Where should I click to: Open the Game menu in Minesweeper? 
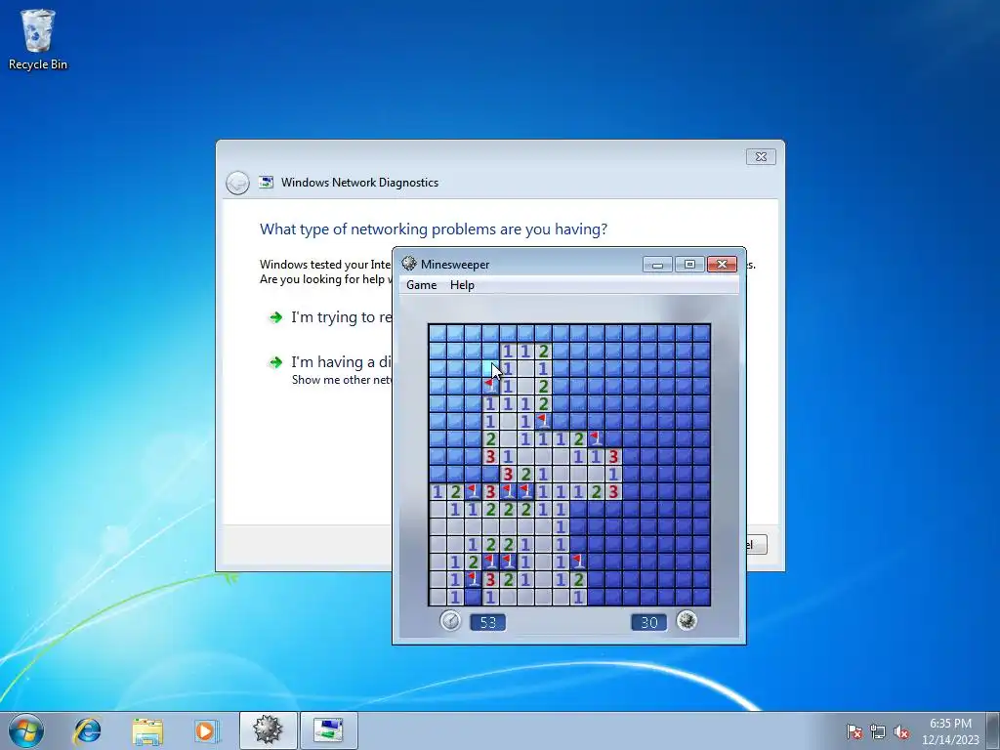tap(422, 285)
